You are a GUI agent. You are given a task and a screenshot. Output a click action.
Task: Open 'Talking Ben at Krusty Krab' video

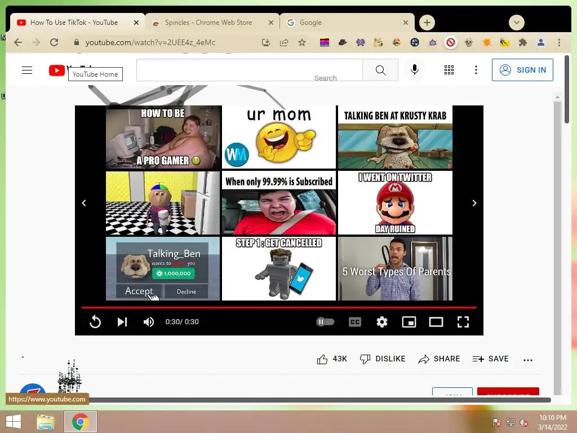coord(395,137)
